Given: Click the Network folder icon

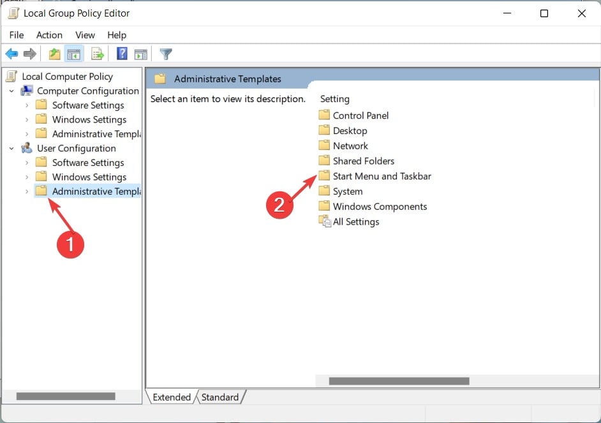Looking at the screenshot, I should [324, 145].
